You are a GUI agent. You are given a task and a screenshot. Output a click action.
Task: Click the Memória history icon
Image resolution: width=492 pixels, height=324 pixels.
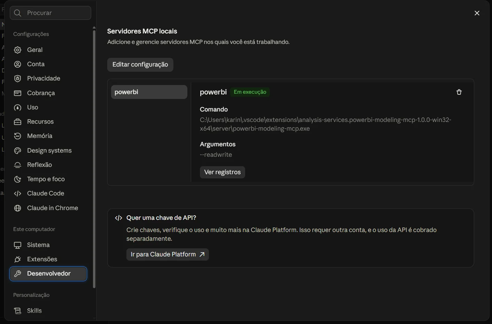[x=17, y=136]
